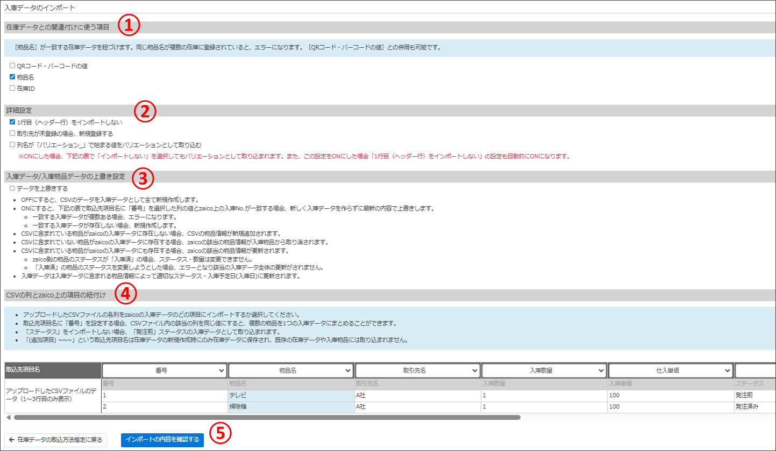Image resolution: width=776 pixels, height=451 pixels.
Task: Disable the ヘッダー行をインポートしない option
Action: [12, 121]
